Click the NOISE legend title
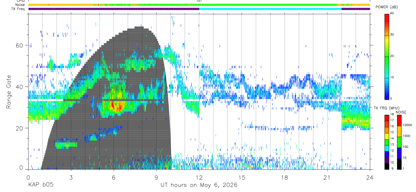 click(x=401, y=112)
